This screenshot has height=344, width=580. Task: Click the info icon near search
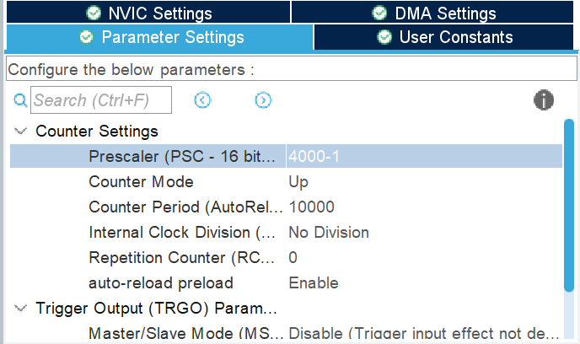(x=544, y=100)
